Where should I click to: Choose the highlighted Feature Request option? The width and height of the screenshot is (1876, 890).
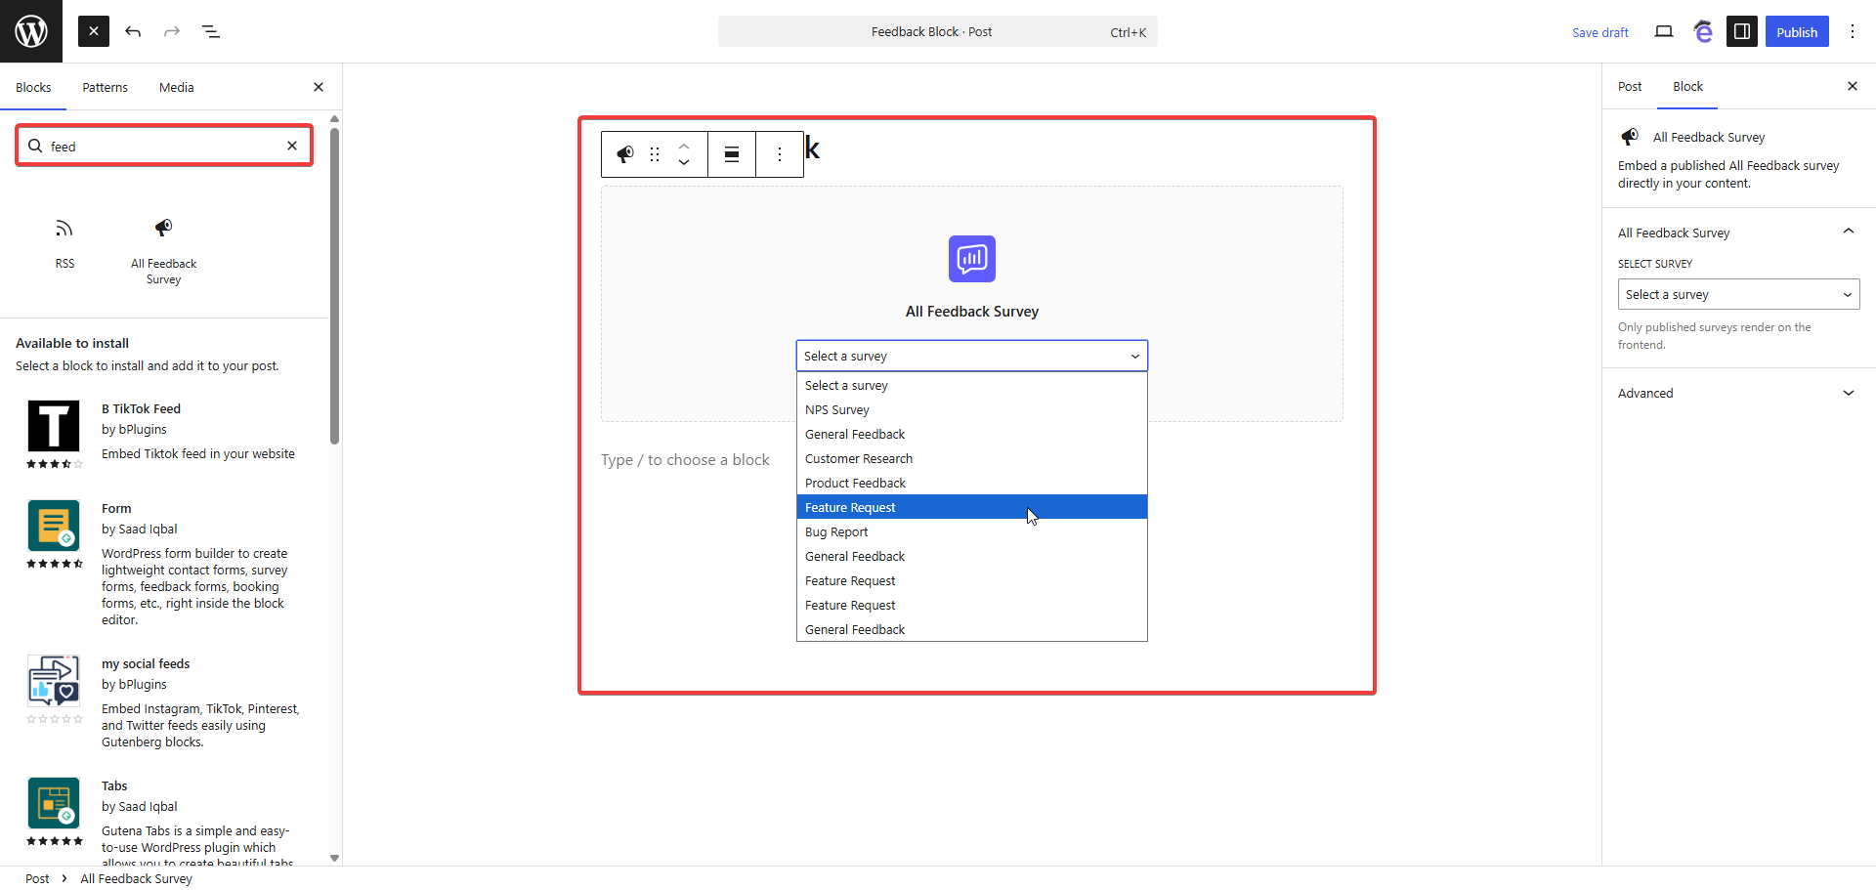[972, 507]
